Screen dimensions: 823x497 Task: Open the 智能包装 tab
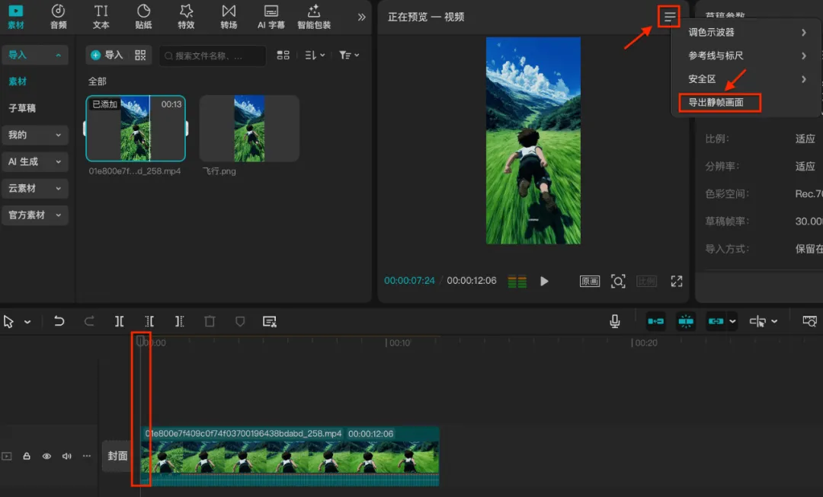point(314,17)
